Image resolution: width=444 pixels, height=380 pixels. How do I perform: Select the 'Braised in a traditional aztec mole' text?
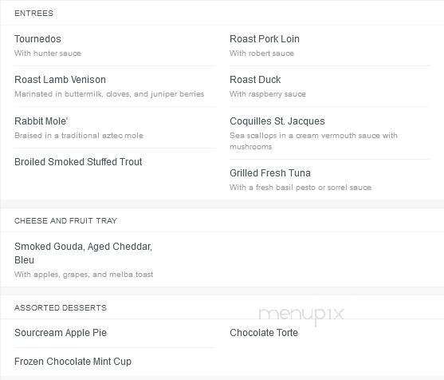[x=79, y=136]
